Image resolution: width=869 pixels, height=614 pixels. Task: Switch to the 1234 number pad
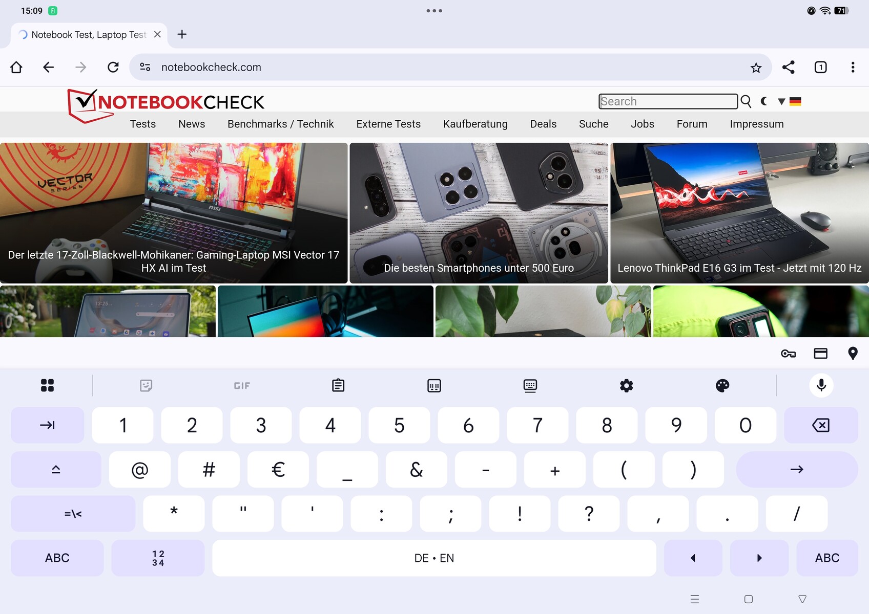[x=158, y=558]
